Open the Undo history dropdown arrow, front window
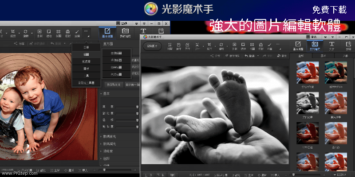 pyautogui.click(x=258, y=56)
